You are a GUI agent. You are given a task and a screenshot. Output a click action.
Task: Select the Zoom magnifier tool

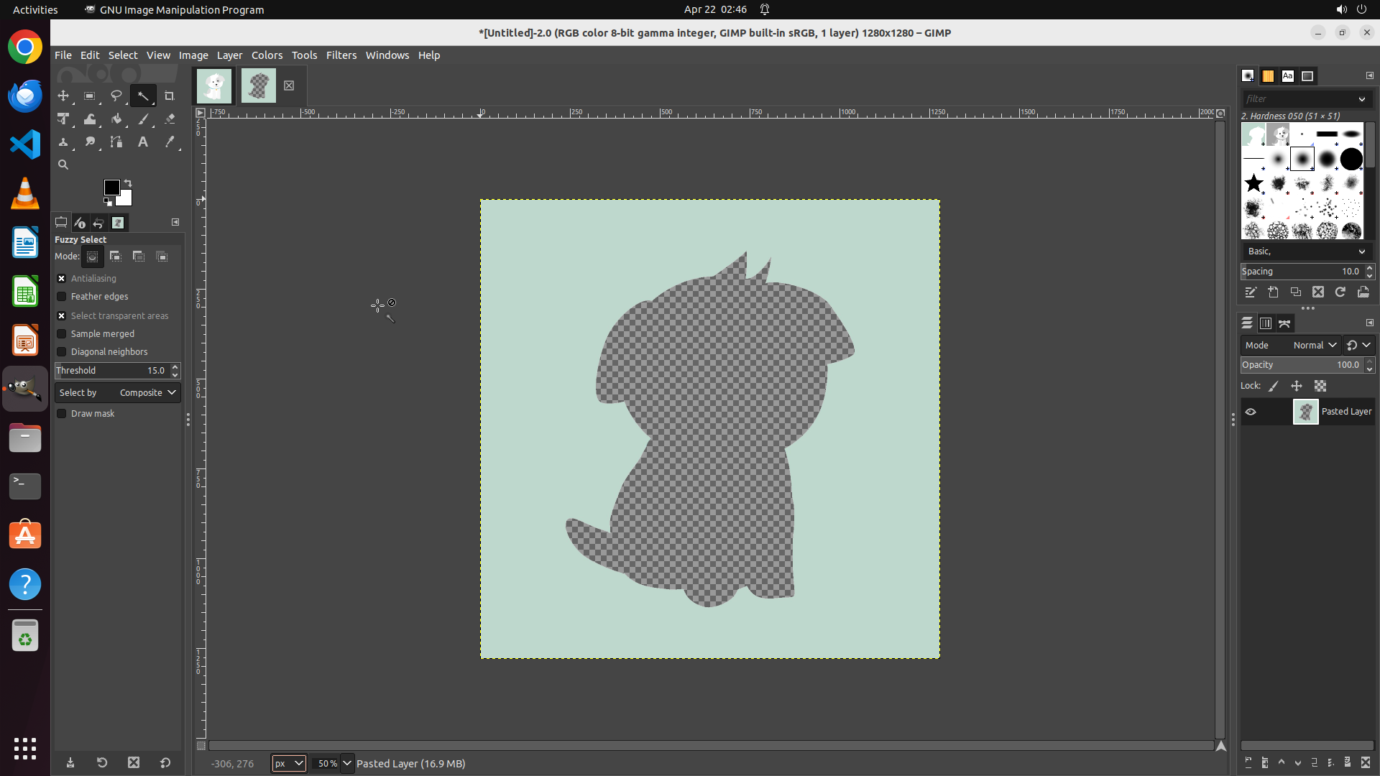pos(63,165)
